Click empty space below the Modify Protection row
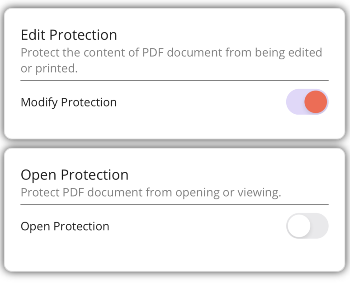Screen dimensions: 350x300 [175, 126]
